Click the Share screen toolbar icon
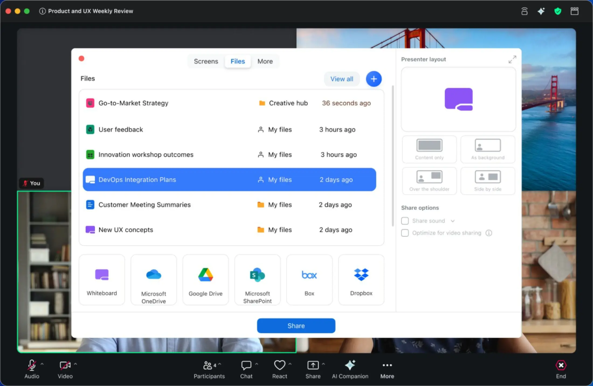 (313, 365)
